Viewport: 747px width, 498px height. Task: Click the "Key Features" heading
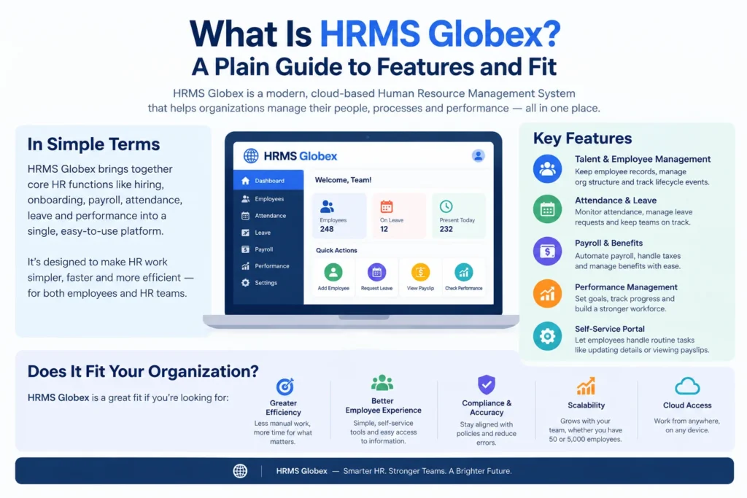583,138
